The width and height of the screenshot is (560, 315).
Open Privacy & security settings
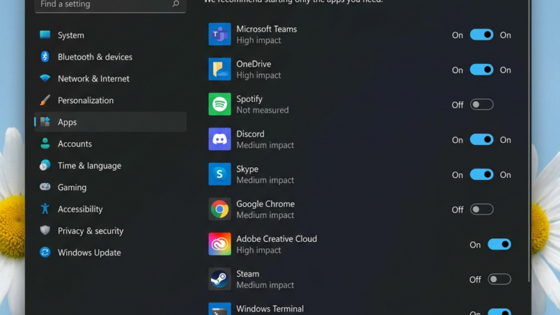[x=111, y=231]
